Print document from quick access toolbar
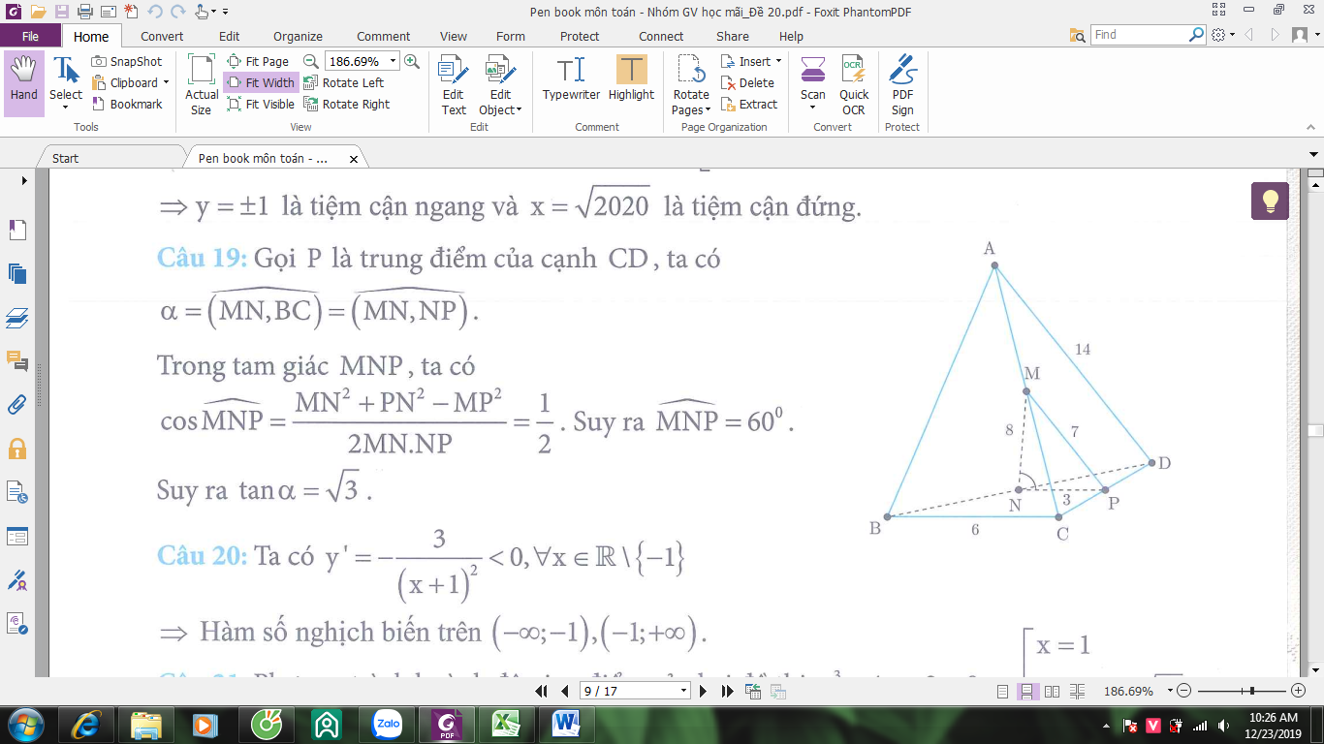Viewport: 1324px width, 744px height. [x=84, y=12]
